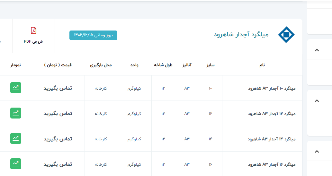Open price chart for میلگرد ۱۲ آجدار A3 شاهرود
This screenshot has width=332, height=176.
tap(16, 113)
